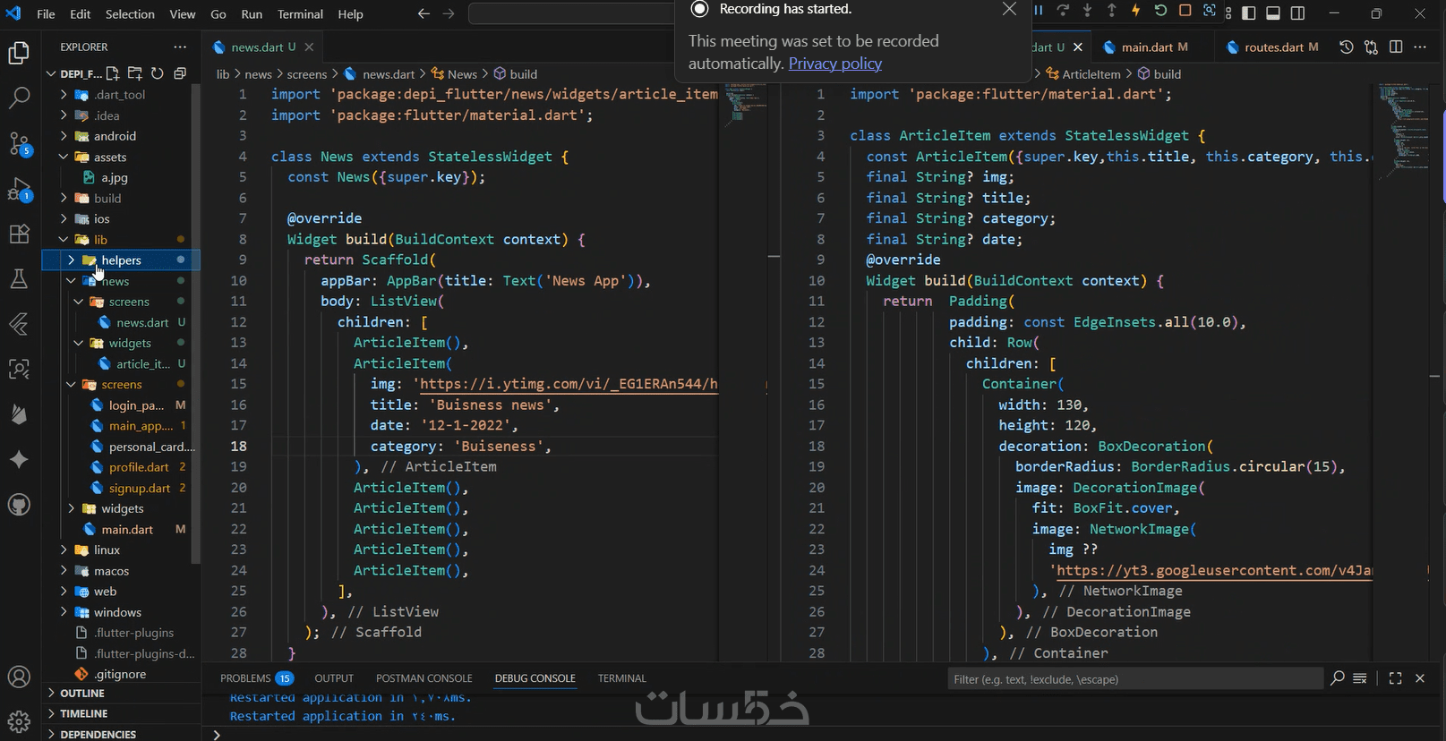Expand the TIMELINE section

coord(84,714)
